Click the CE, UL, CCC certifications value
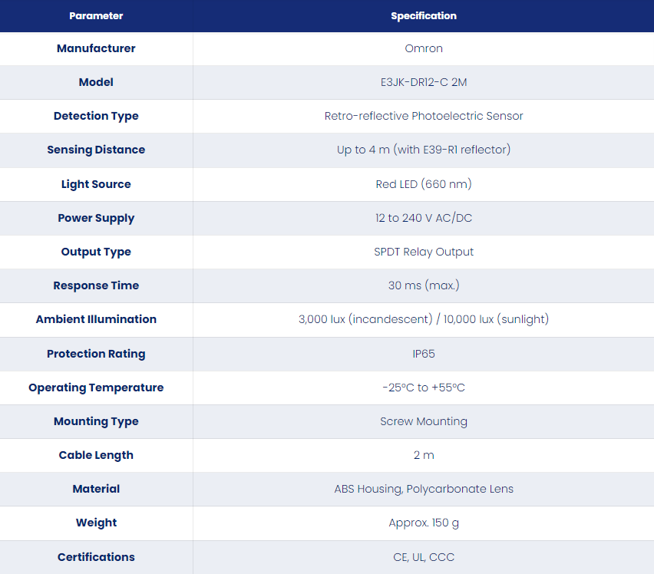The height and width of the screenshot is (574, 654). [424, 557]
